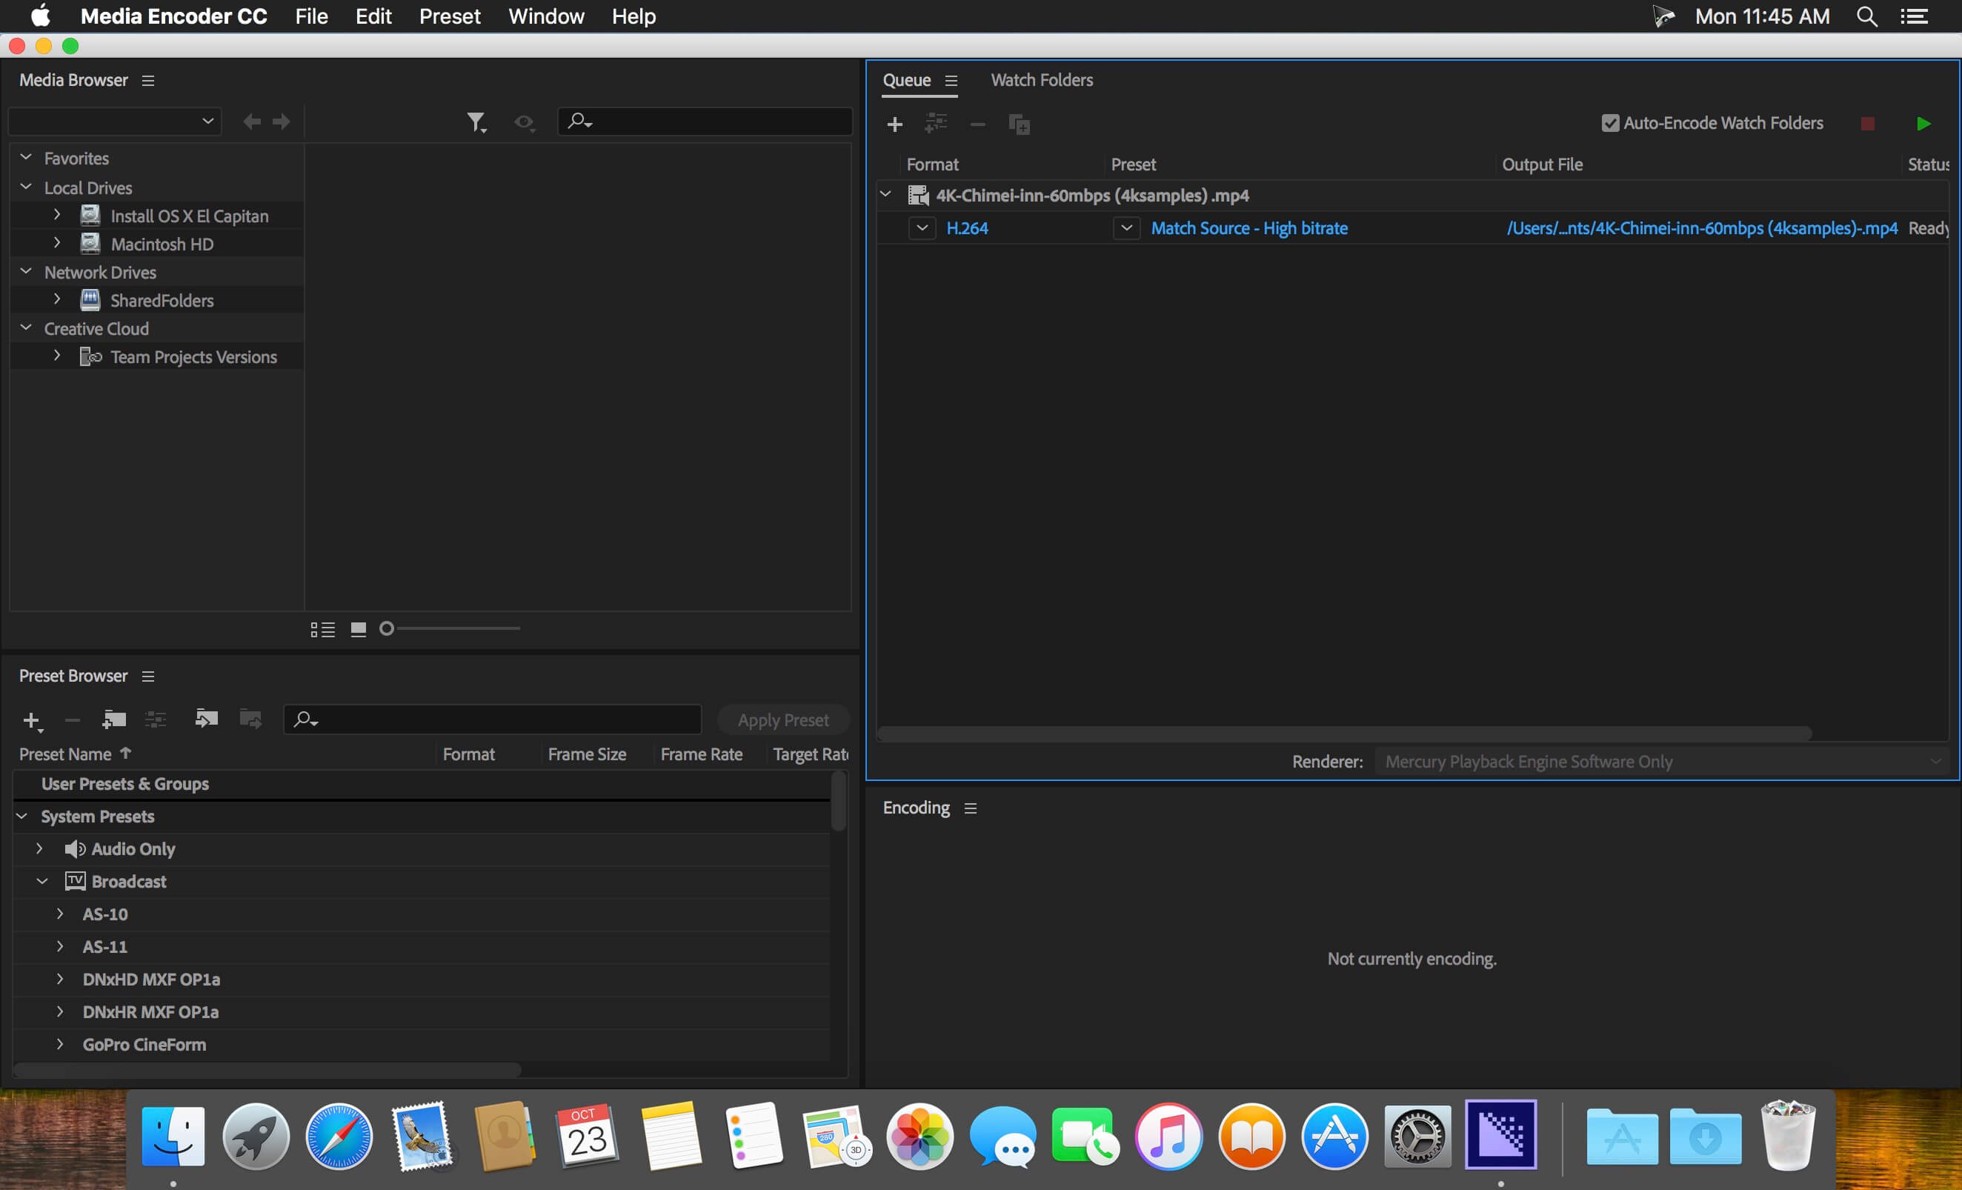The width and height of the screenshot is (1962, 1190).
Task: Open the Preset menu in menu bar
Action: click(445, 16)
